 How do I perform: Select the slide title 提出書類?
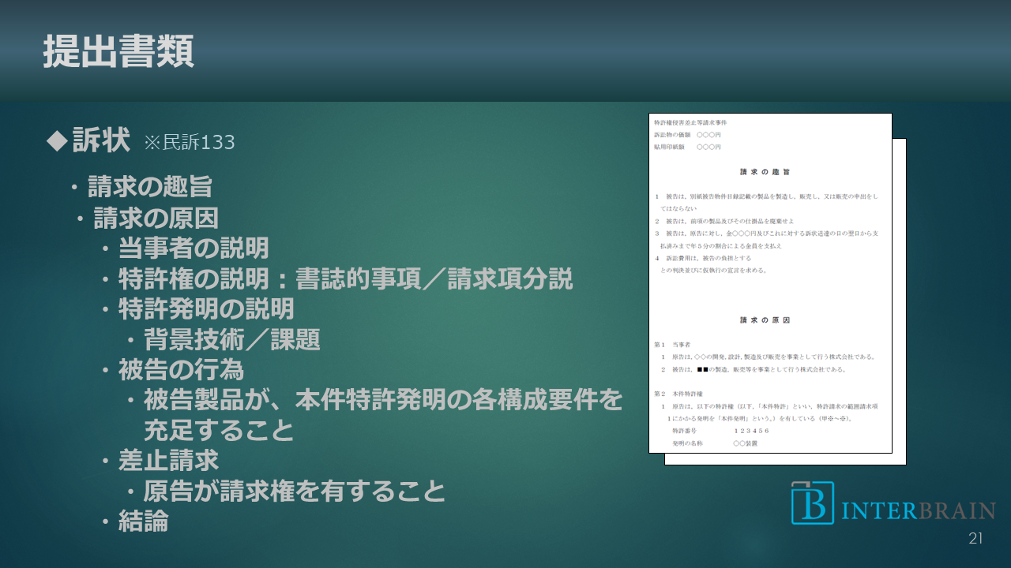pyautogui.click(x=118, y=52)
